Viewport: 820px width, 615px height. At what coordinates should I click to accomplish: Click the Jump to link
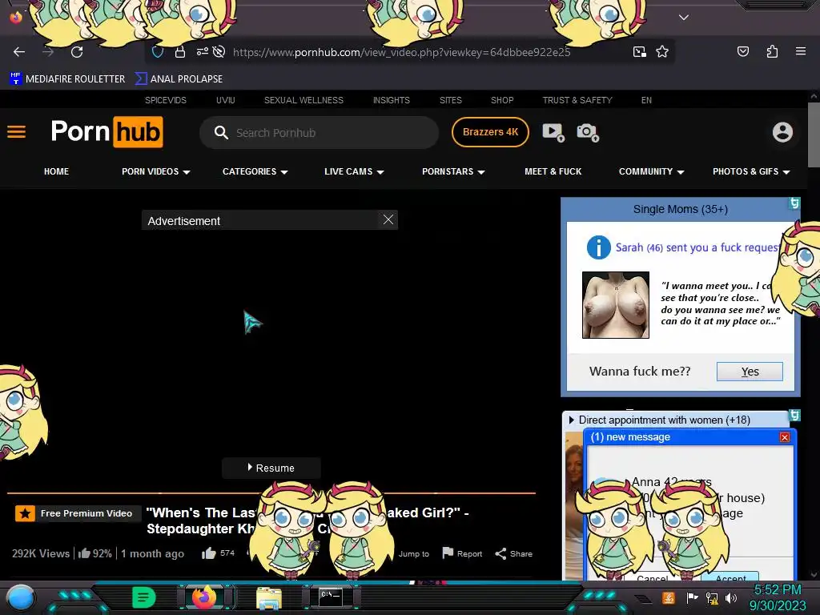(x=414, y=554)
